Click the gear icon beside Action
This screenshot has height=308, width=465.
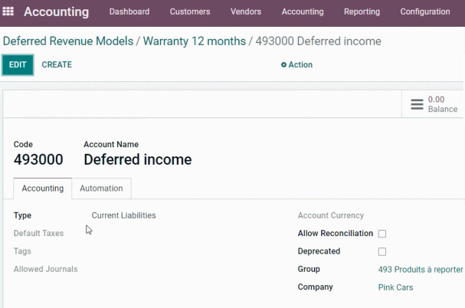[x=283, y=64]
